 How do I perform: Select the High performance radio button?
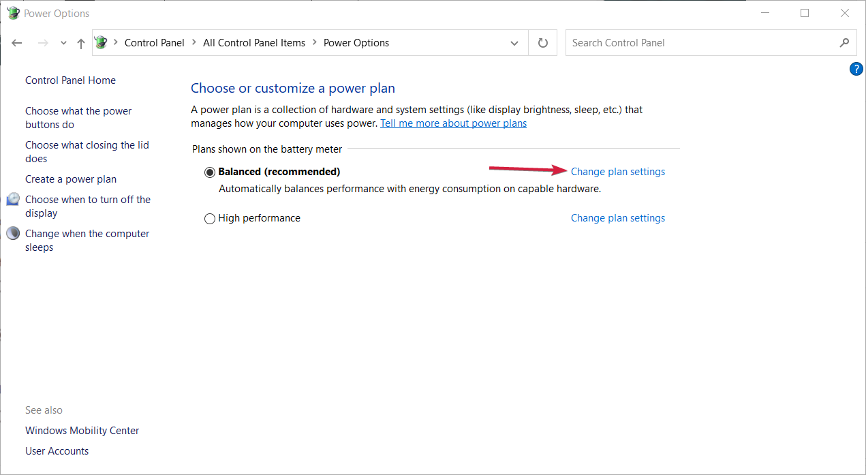pyautogui.click(x=210, y=219)
